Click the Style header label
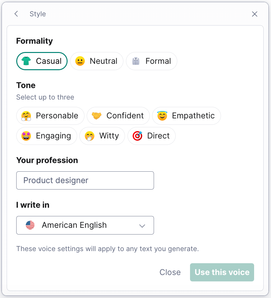The image size is (271, 298). pos(38,14)
